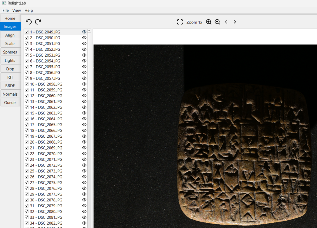Viewport: 317px width, 228px height.
Task: Click the image list scrollbar up arrow
Action: click(x=89, y=31)
